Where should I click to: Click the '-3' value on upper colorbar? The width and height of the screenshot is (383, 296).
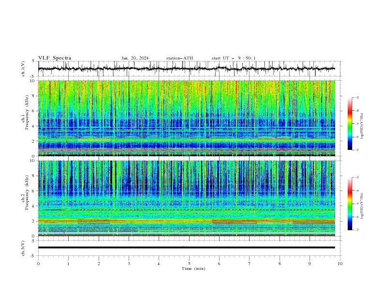356,97
